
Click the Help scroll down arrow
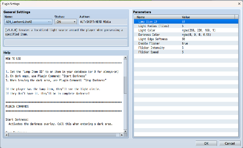coord(125,131)
